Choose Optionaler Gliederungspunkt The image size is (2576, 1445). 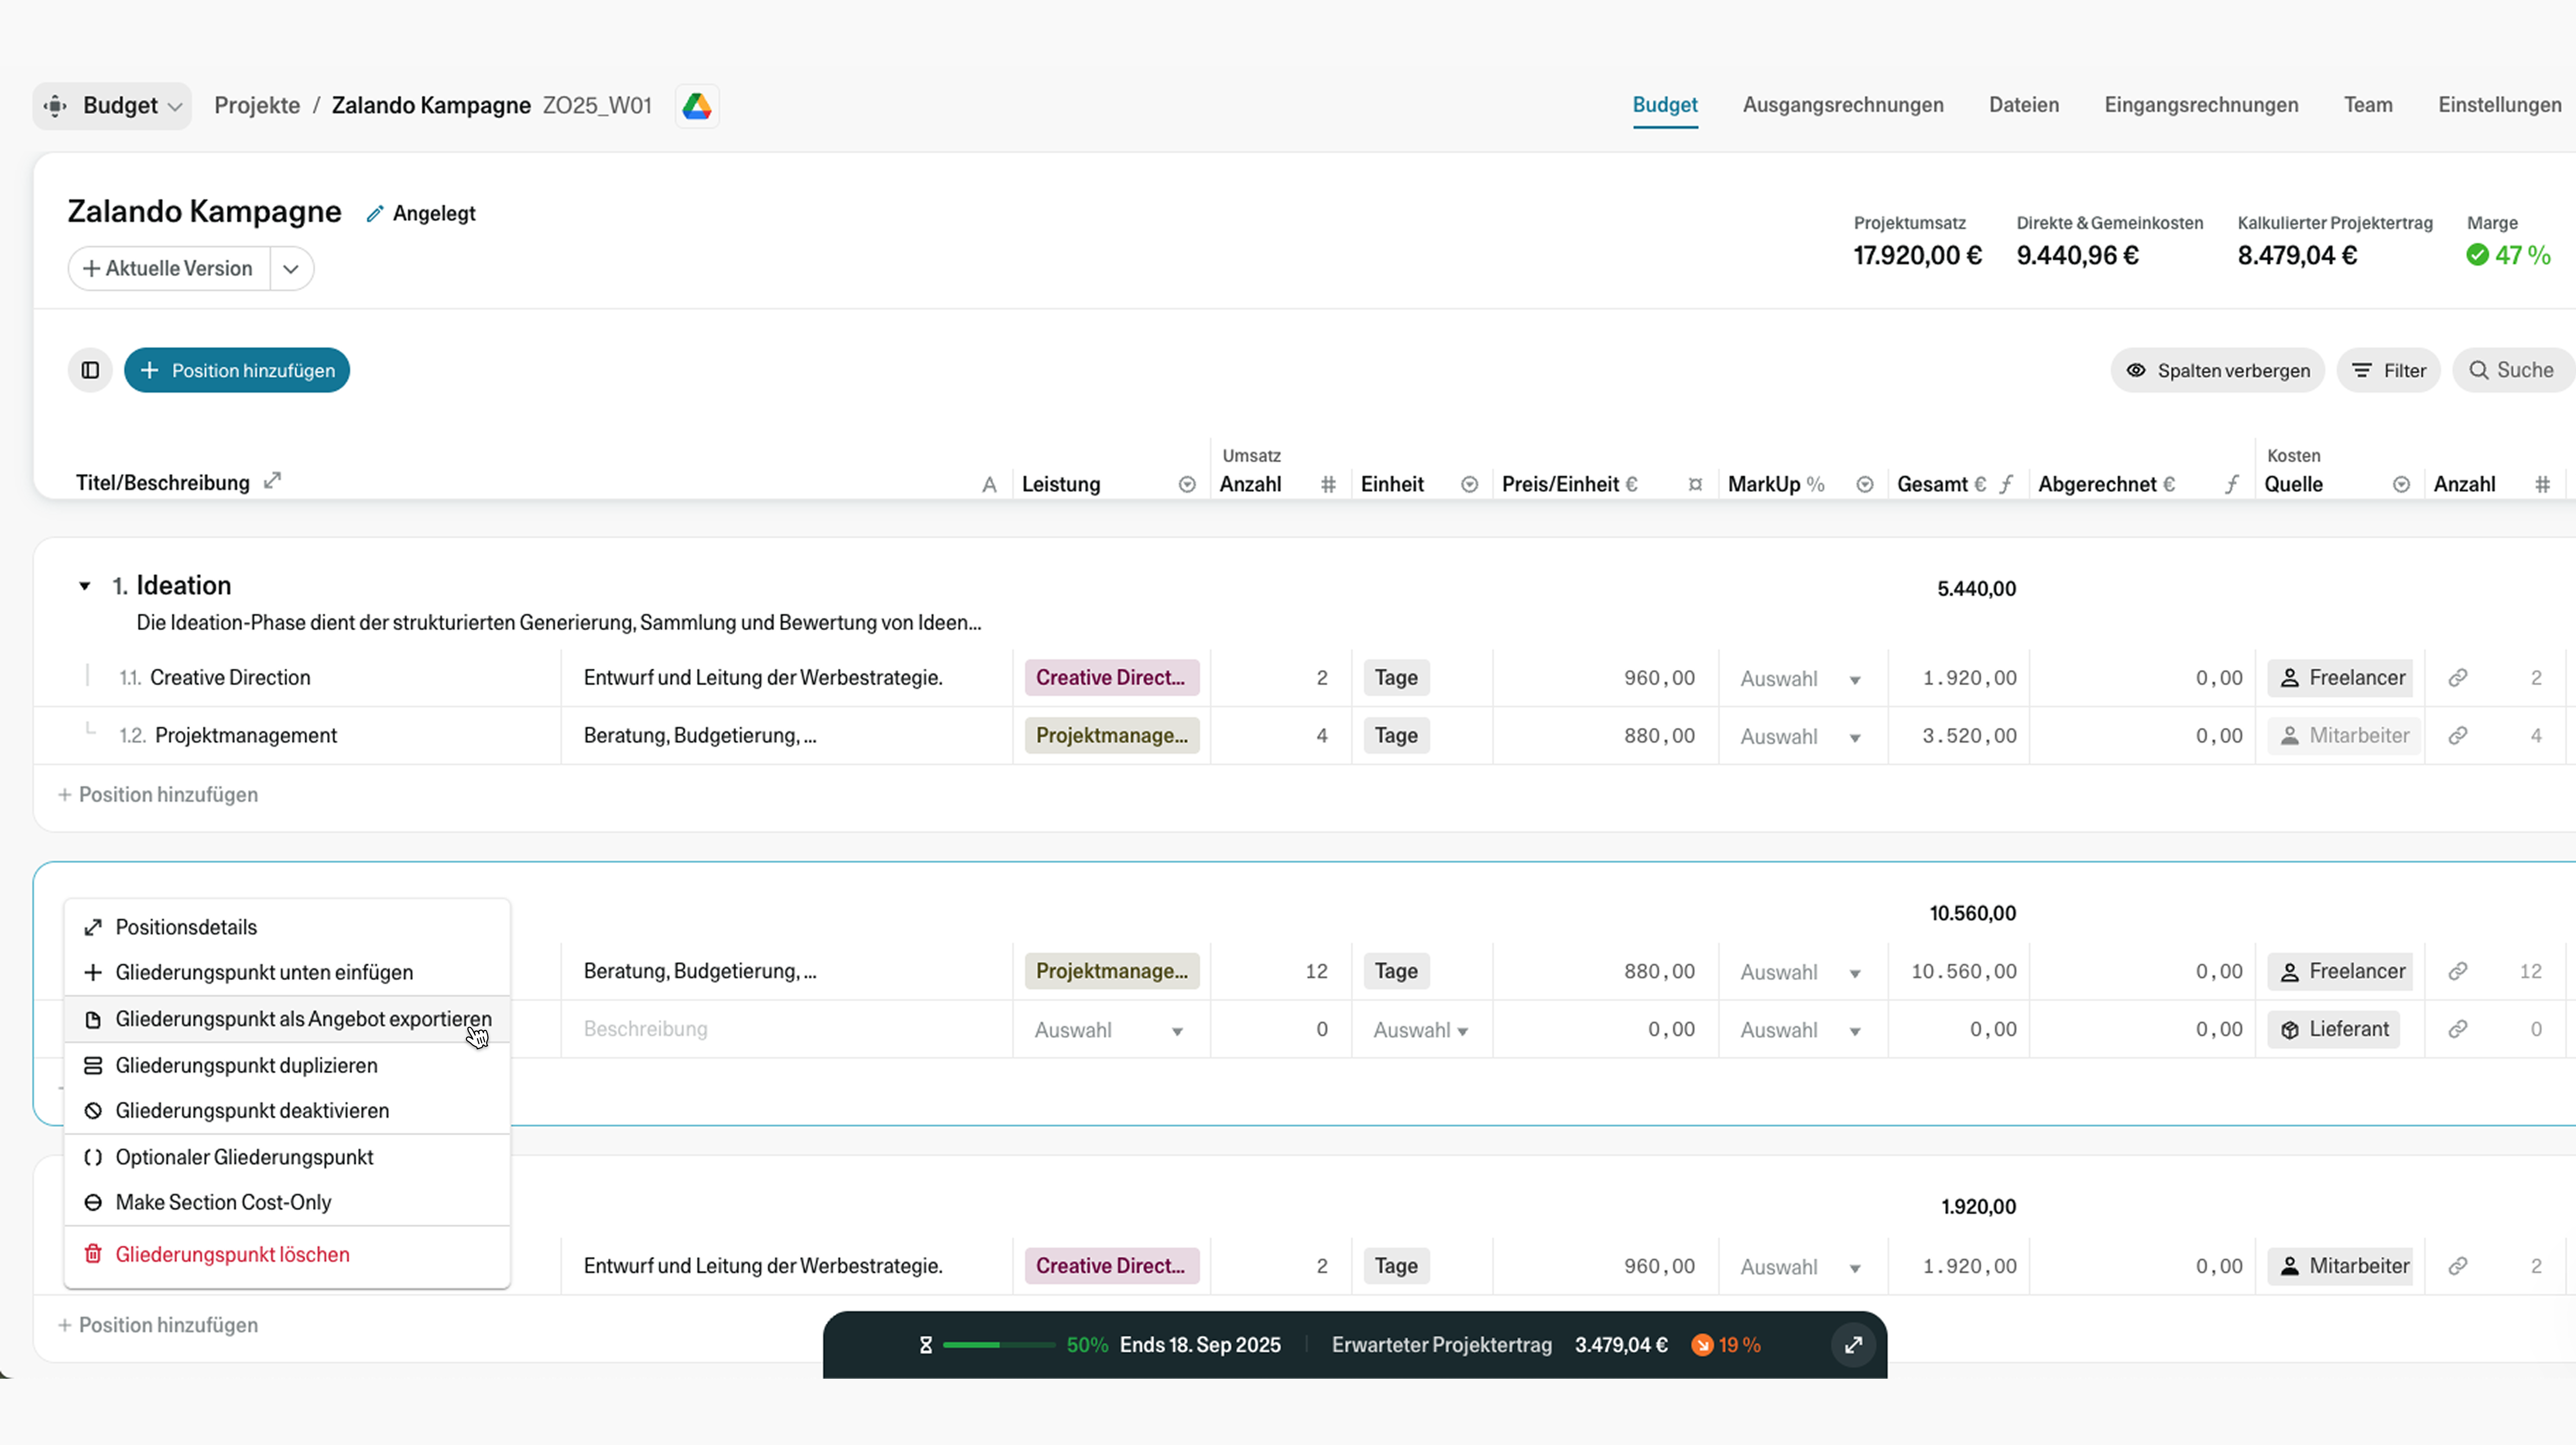click(287, 1157)
